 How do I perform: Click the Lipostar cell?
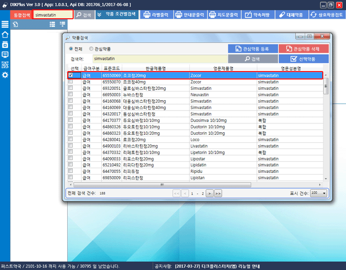[223, 159]
